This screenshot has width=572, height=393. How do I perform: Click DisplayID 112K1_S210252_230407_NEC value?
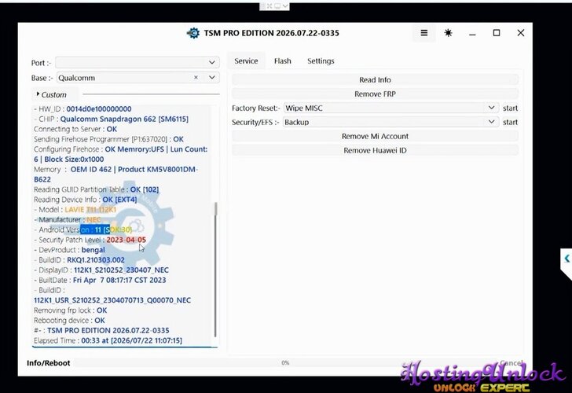coord(121,270)
